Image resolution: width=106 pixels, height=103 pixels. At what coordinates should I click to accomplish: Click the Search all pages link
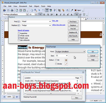23,30
